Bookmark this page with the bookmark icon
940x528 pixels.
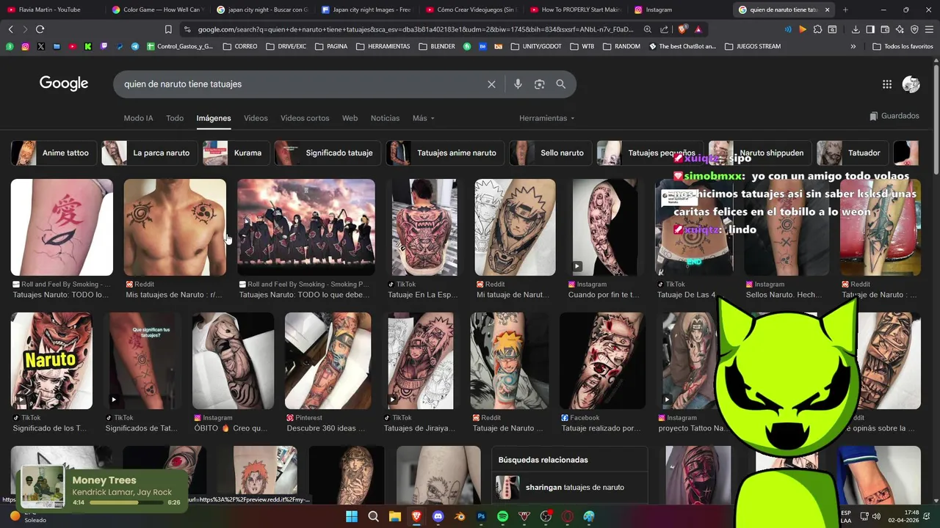[168, 29]
